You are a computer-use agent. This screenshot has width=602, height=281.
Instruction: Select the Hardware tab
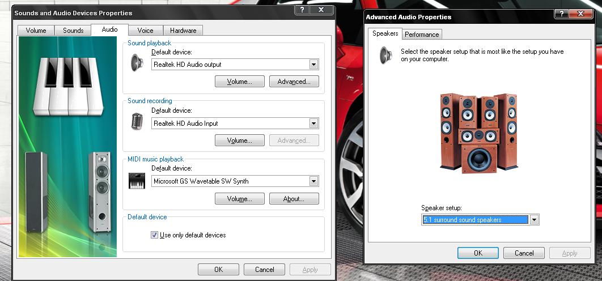[183, 31]
